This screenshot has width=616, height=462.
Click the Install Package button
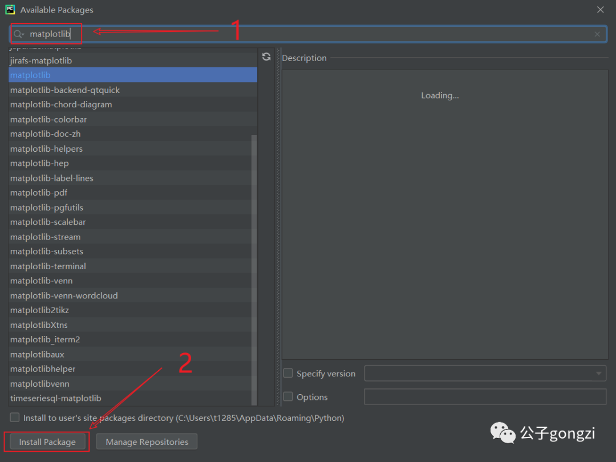(x=47, y=441)
